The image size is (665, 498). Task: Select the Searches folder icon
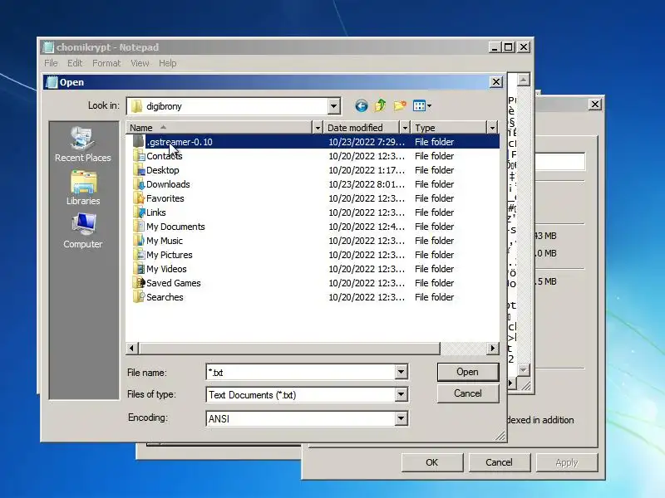click(x=139, y=297)
